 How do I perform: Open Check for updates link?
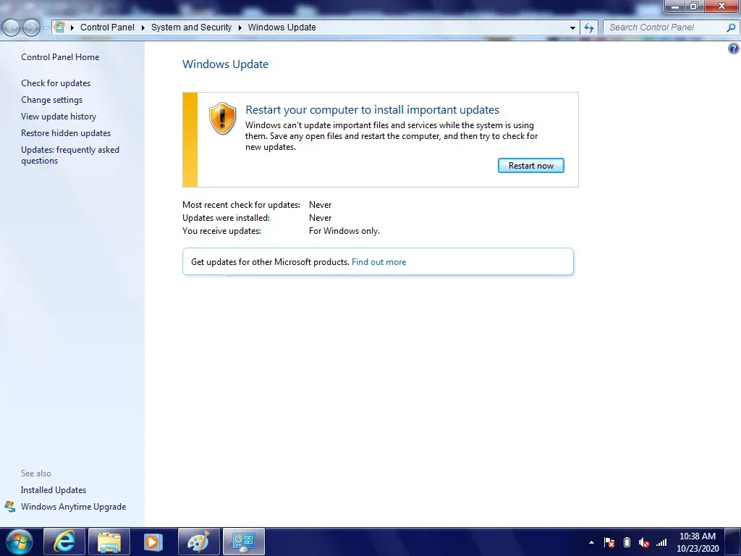pyautogui.click(x=56, y=83)
